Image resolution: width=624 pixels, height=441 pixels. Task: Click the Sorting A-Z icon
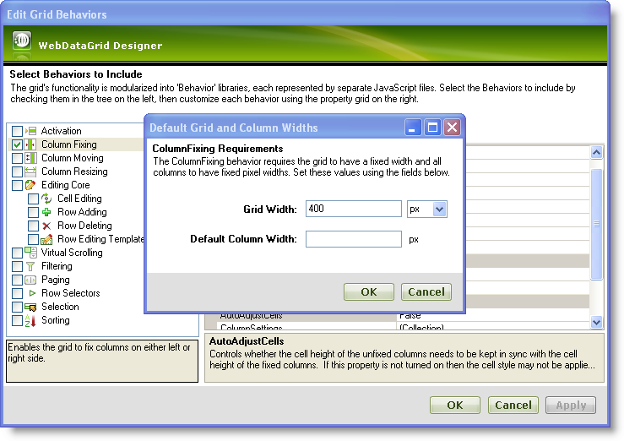[x=30, y=320]
